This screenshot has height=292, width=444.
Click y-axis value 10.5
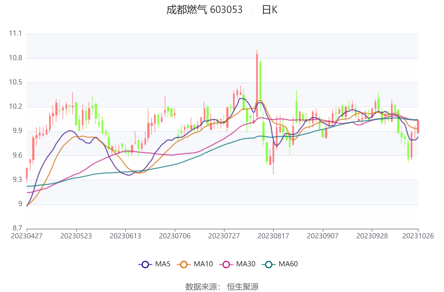(x=15, y=82)
